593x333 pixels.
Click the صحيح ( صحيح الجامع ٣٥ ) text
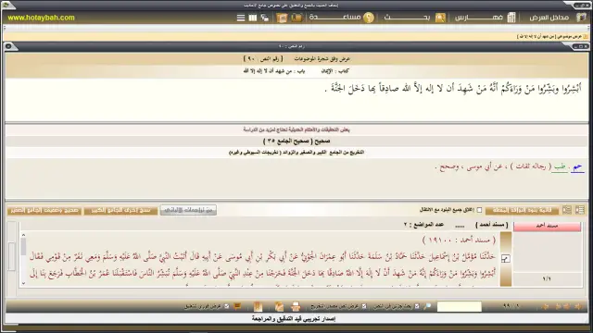296,142
